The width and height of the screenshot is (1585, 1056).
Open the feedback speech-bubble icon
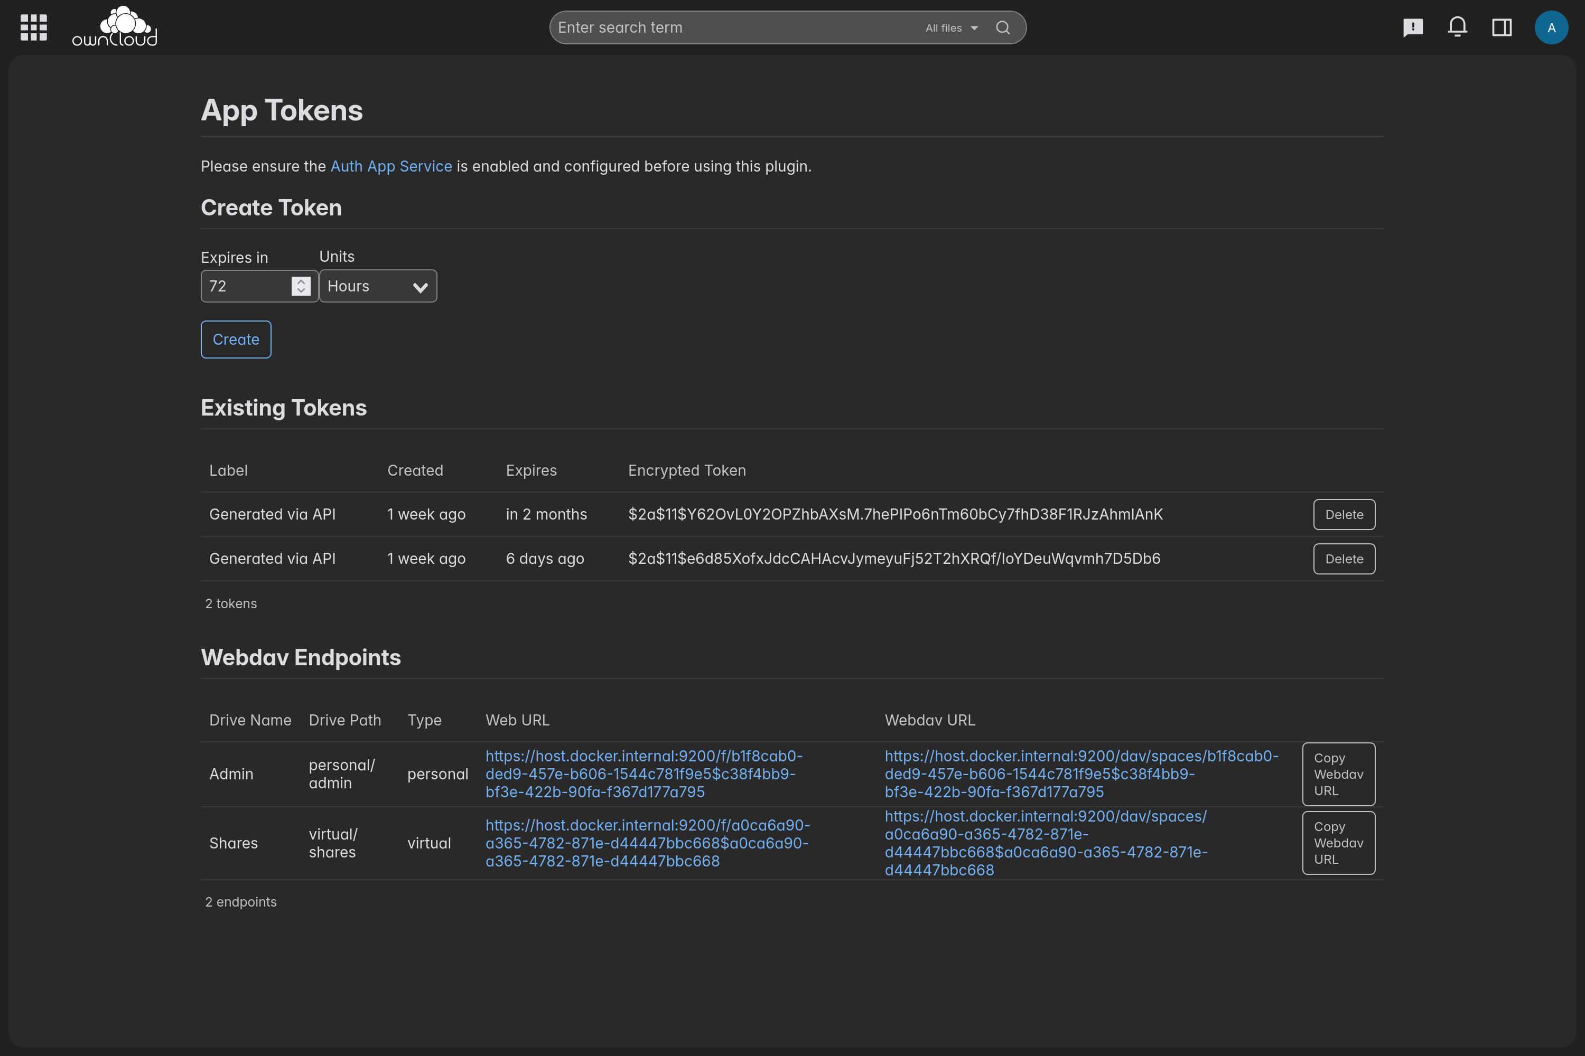1412,27
